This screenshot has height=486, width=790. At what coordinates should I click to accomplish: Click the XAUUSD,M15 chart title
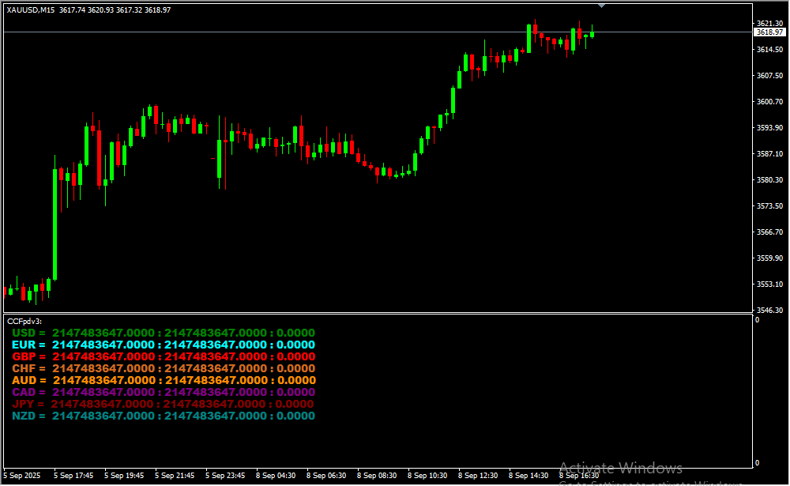[32, 10]
